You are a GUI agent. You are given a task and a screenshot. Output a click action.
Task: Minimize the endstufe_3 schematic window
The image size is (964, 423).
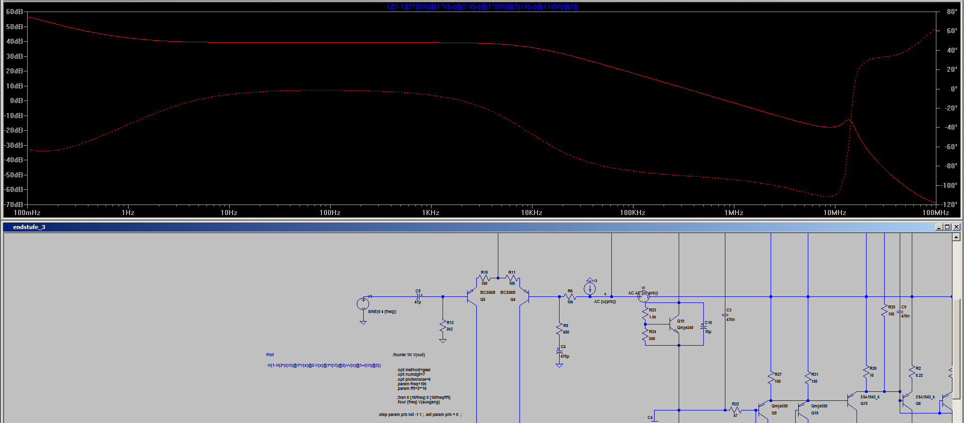click(938, 227)
